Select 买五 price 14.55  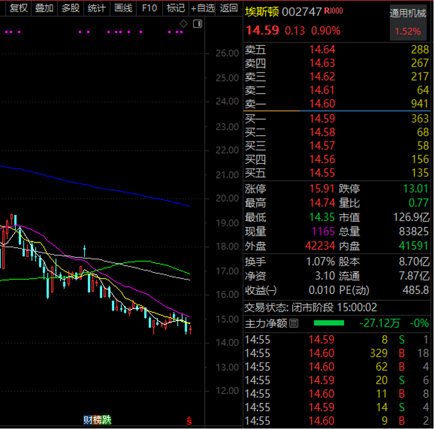click(x=322, y=173)
